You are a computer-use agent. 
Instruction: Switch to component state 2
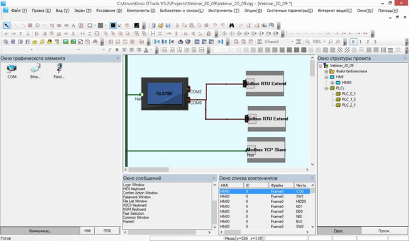pos(368,41)
